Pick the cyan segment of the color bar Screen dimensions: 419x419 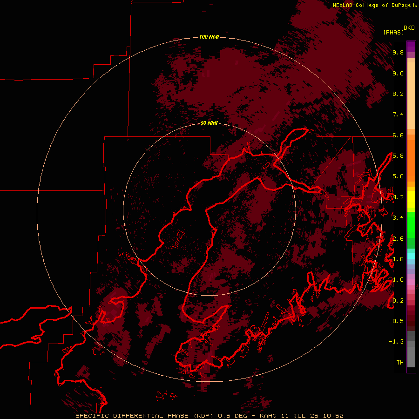click(411, 256)
